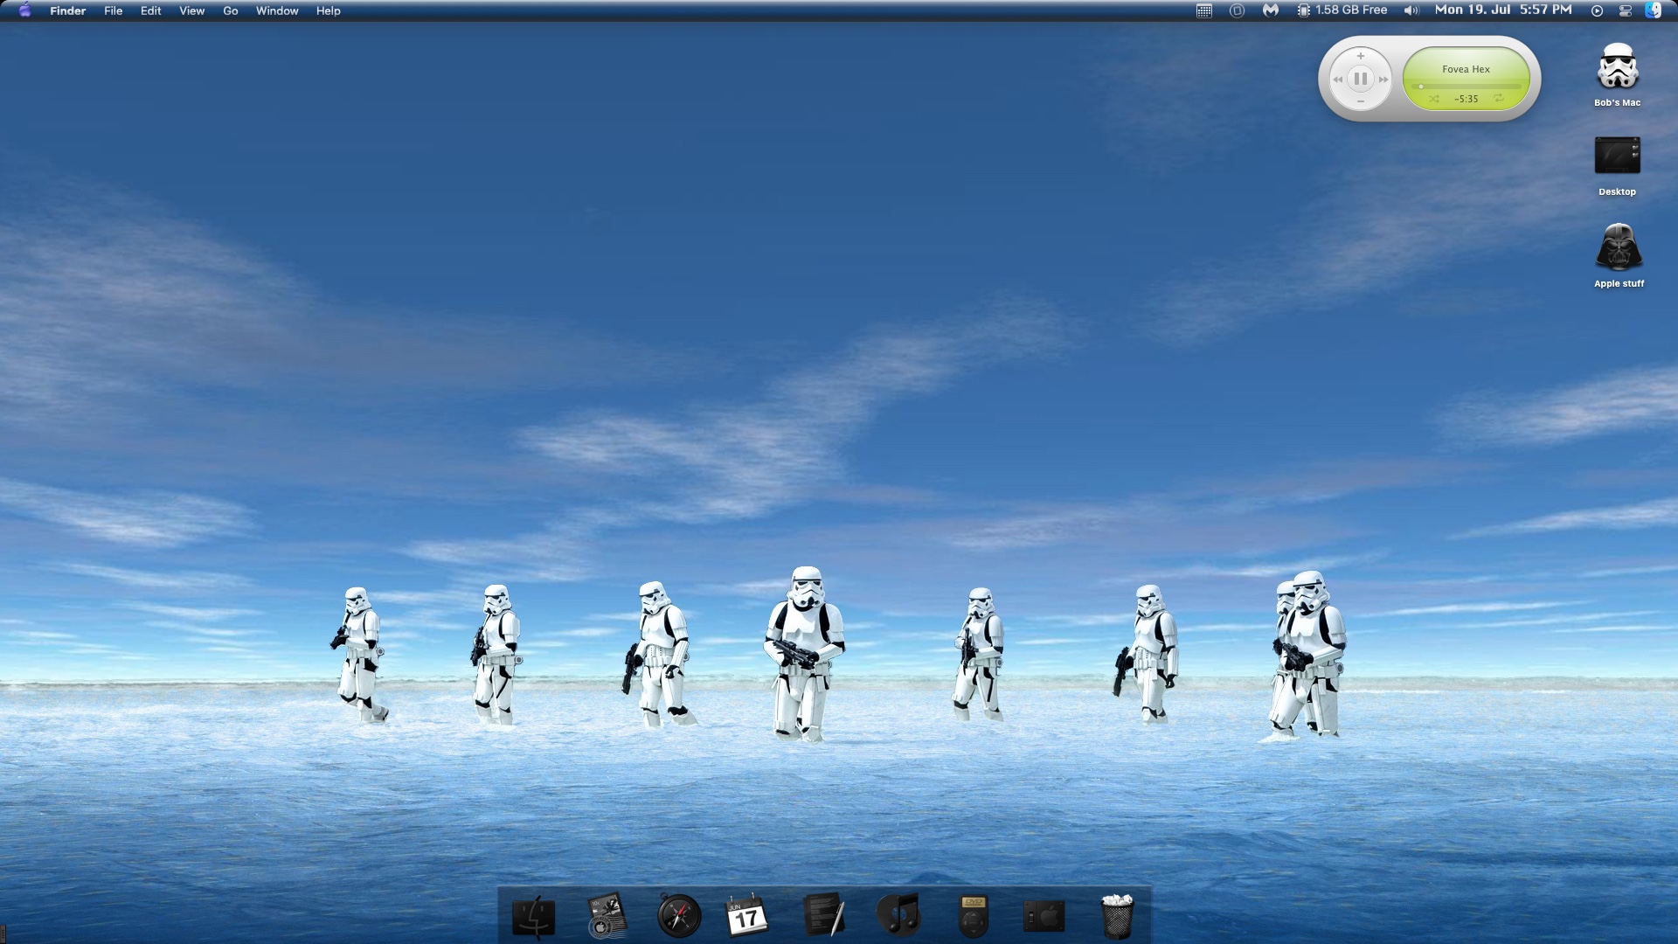Click the track progress slider in music widget

[1467, 87]
